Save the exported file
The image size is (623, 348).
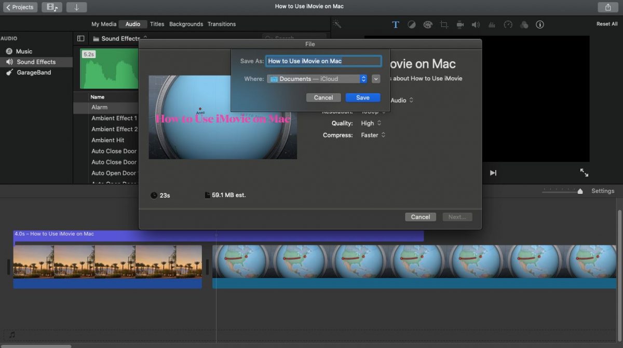pyautogui.click(x=362, y=98)
